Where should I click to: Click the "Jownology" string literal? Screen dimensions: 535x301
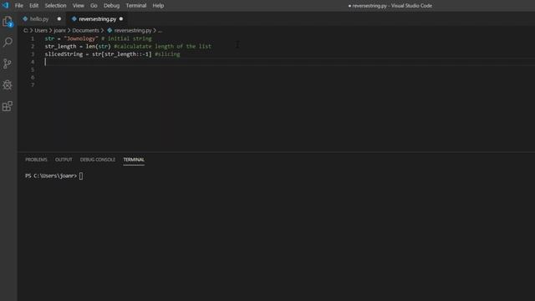(x=81, y=38)
